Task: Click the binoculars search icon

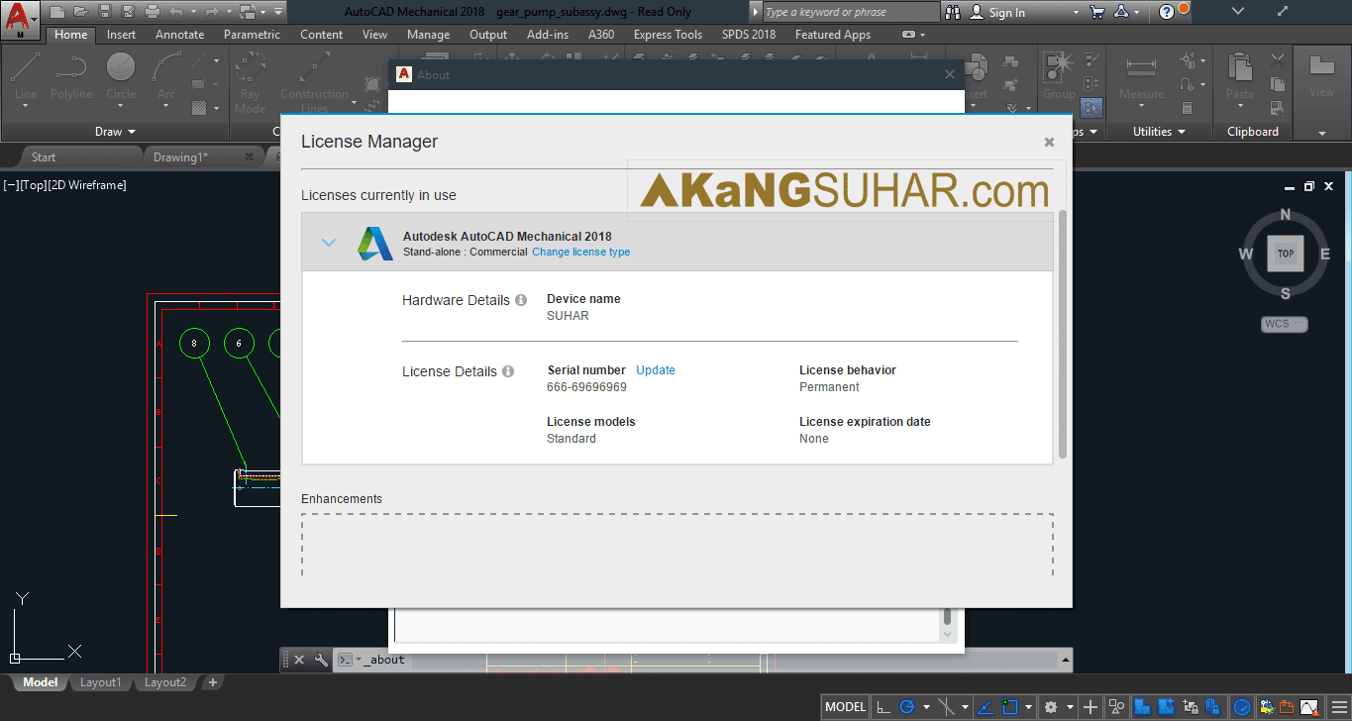Action: pyautogui.click(x=953, y=12)
